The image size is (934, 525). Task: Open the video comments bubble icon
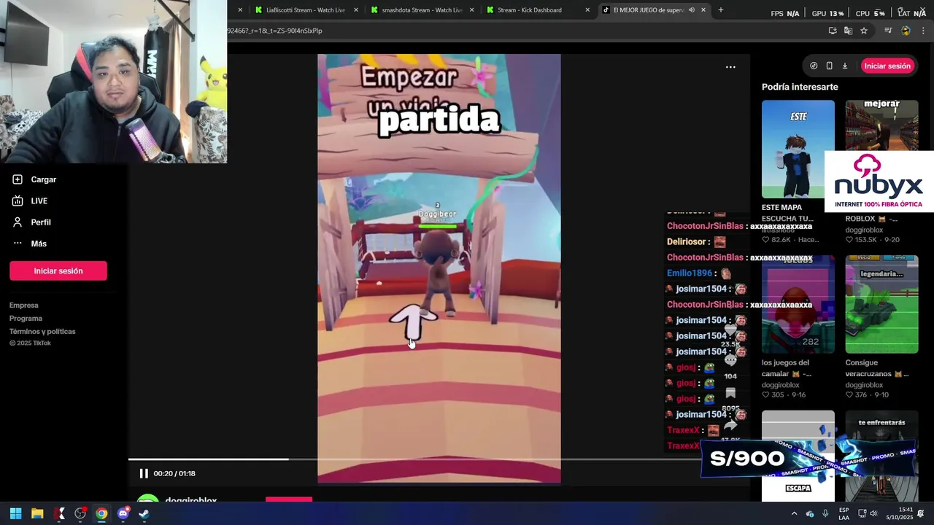point(730,361)
